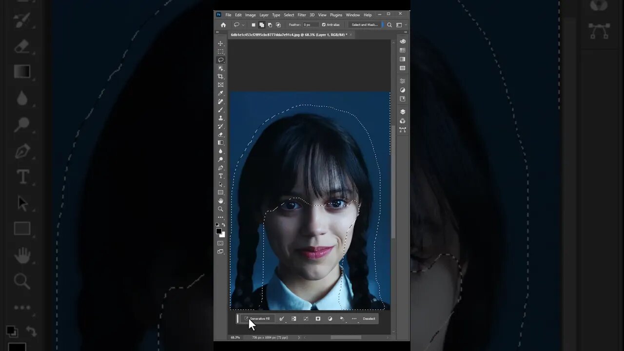Swap foreground and background colors
624x351 pixels.
[x=223, y=225]
